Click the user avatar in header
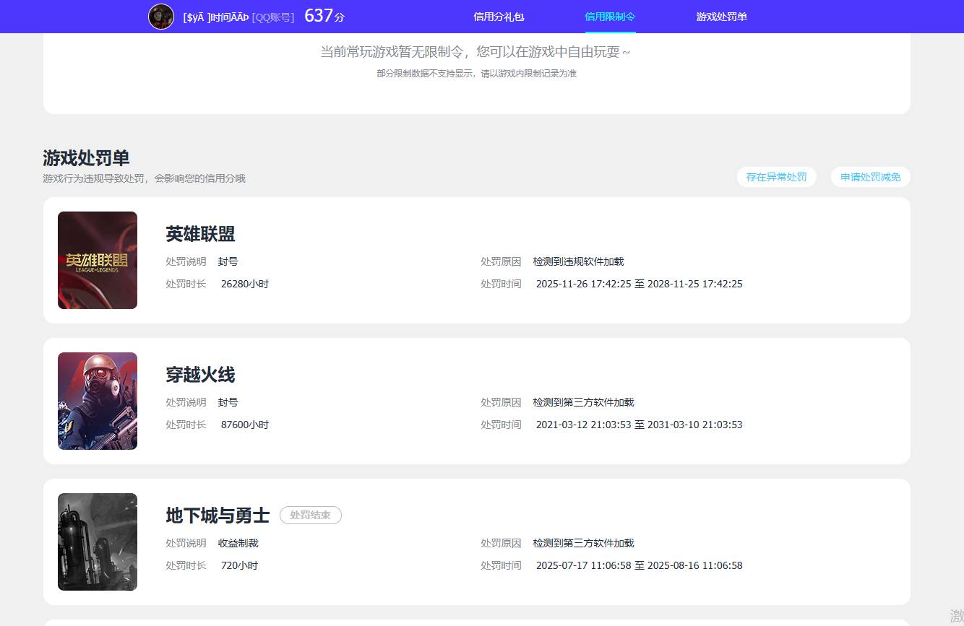The height and width of the screenshot is (626, 964). pyautogui.click(x=161, y=17)
